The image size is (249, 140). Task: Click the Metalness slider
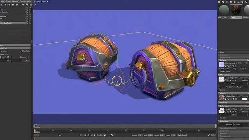pos(233,115)
